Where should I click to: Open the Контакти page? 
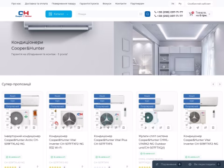121,4
